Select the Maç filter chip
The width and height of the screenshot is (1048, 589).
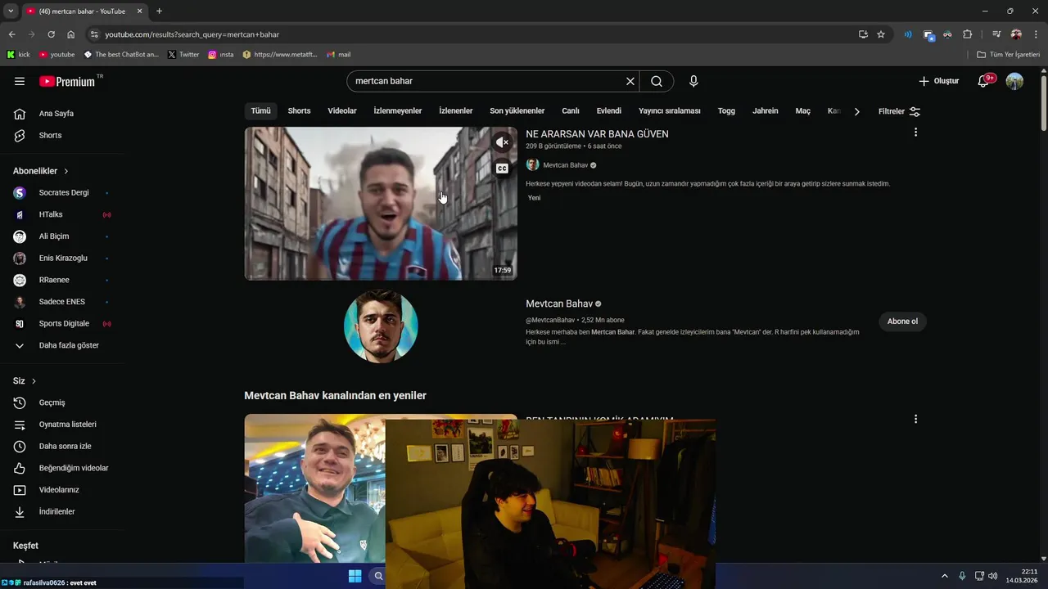tap(803, 111)
